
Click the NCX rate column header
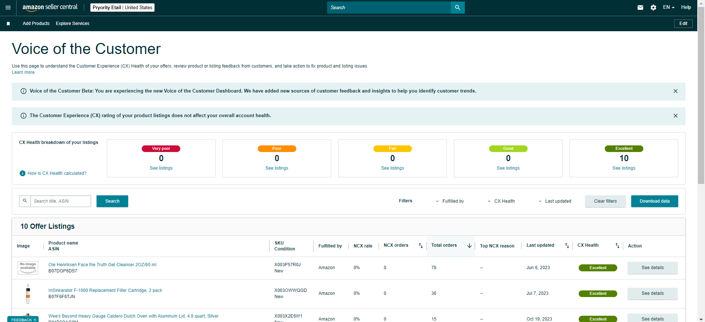pyautogui.click(x=363, y=246)
